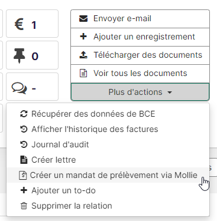Click the caret arrow on Plus d'actions
217x221 pixels.
coord(170,93)
